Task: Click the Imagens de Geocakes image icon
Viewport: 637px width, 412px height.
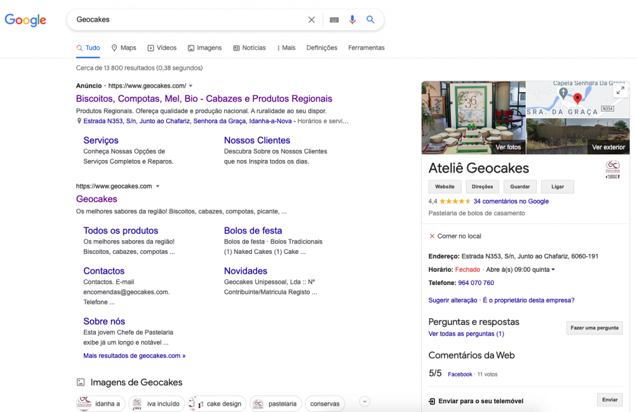Action: [81, 382]
